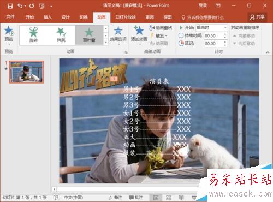Screen dimensions: 273x202
Task: Switch to Slide Sorter view in status bar
Action: [169, 198]
